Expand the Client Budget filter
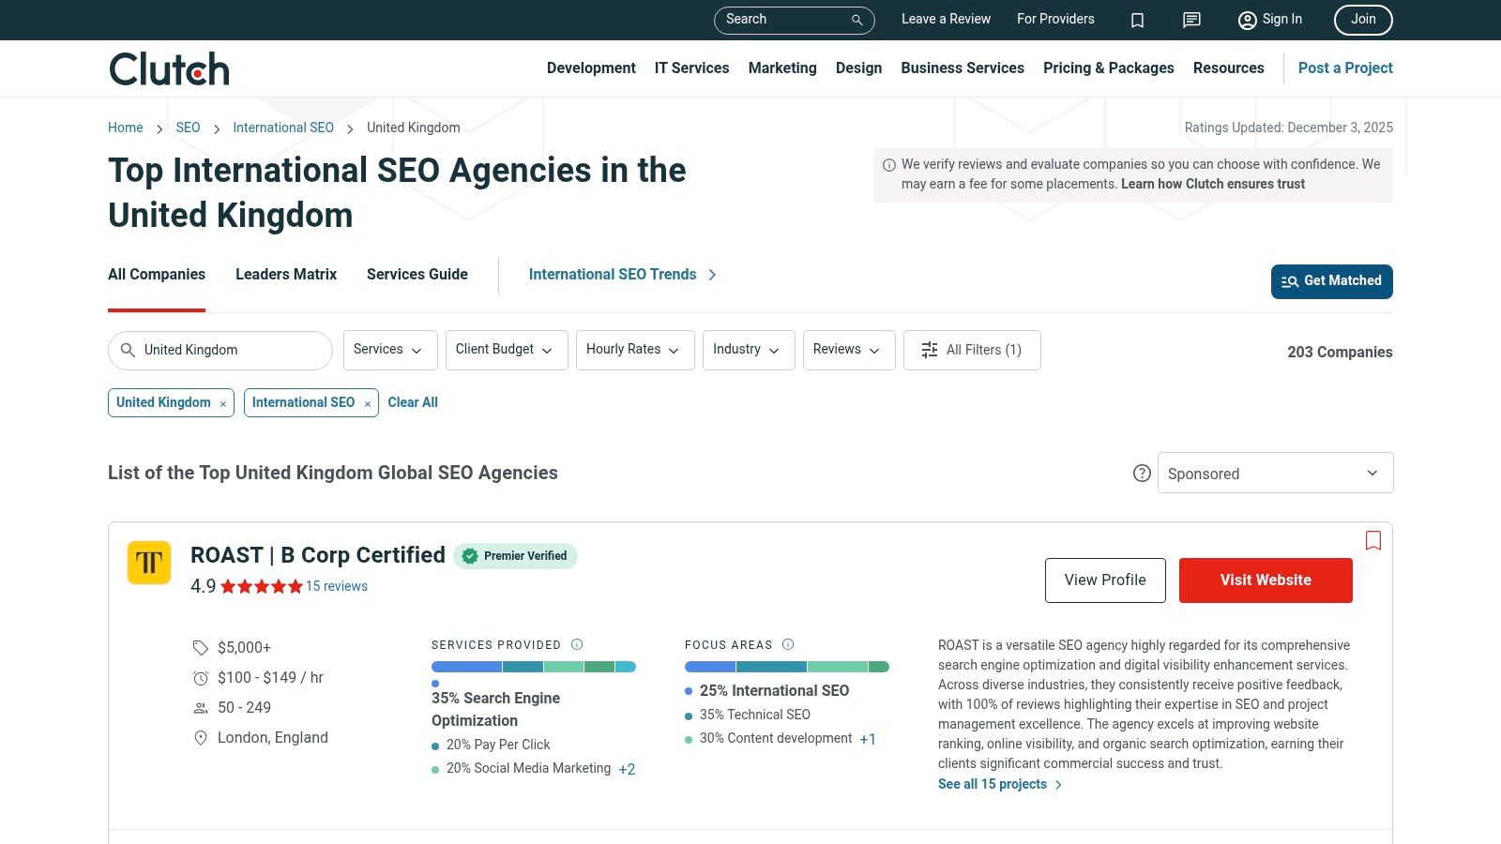 pyautogui.click(x=506, y=350)
